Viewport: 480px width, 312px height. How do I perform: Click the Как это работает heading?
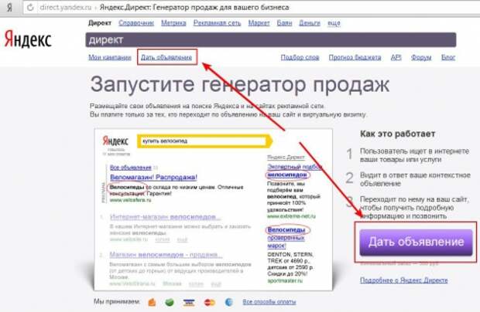coord(397,134)
